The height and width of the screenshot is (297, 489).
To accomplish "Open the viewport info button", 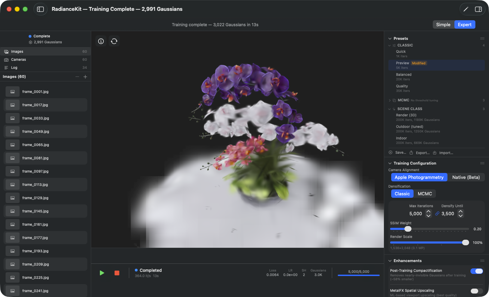I will 101,41.
